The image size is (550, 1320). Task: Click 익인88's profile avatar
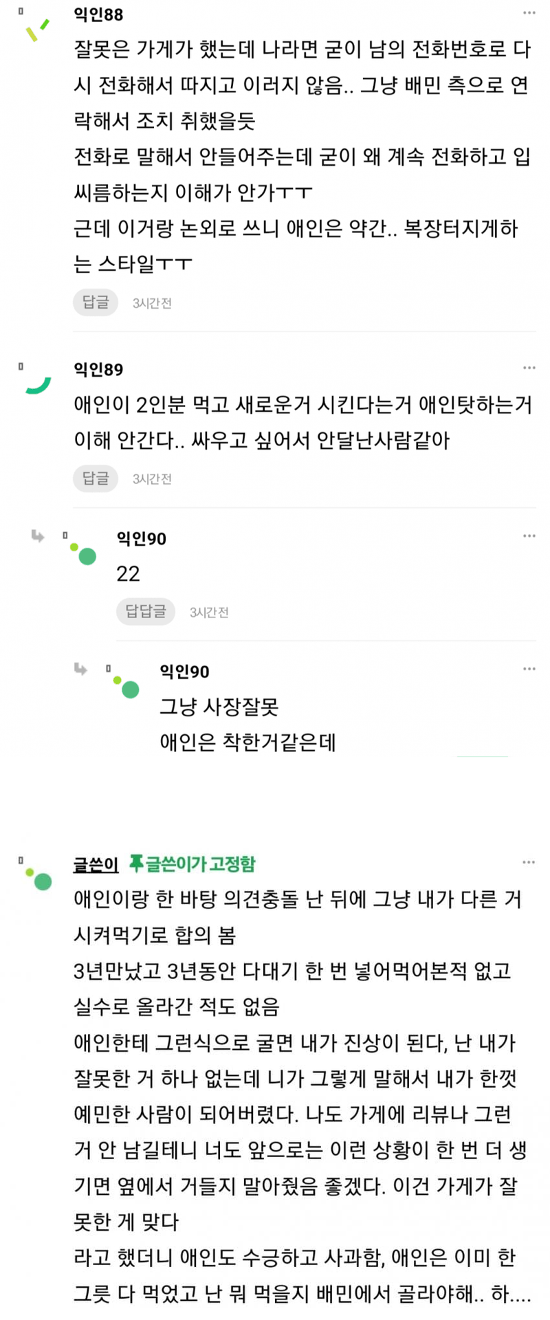coord(37,30)
